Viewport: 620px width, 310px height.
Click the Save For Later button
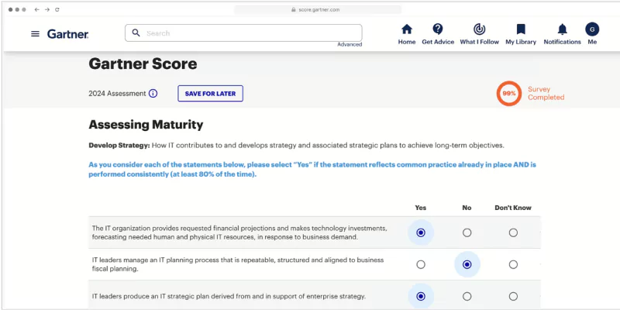click(x=210, y=94)
